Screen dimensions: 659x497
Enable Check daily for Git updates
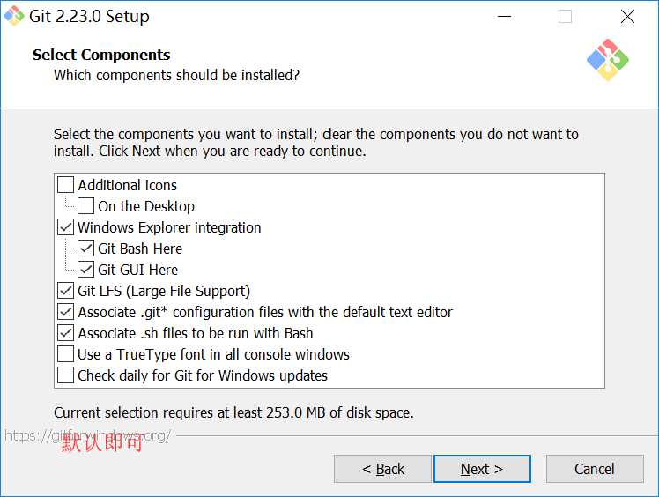click(x=65, y=375)
